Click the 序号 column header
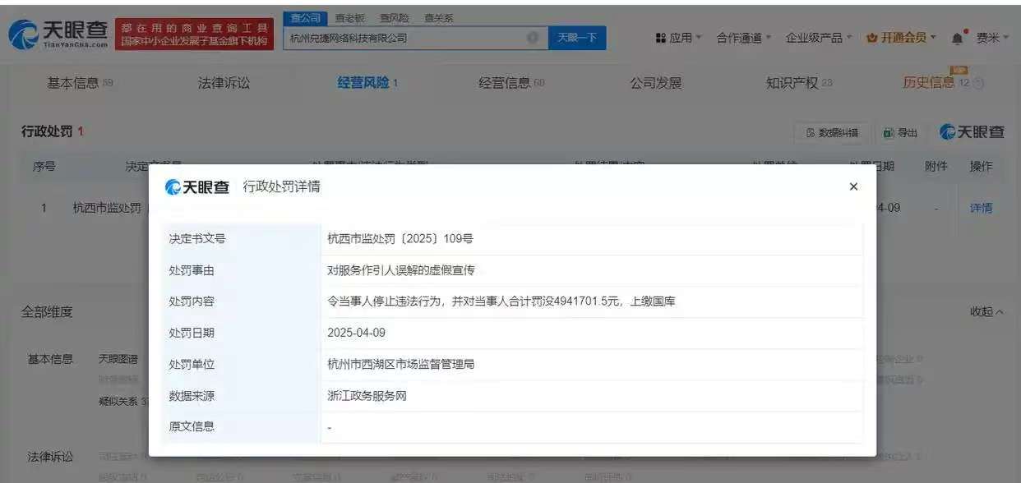This screenshot has width=1021, height=483. pos(44,166)
